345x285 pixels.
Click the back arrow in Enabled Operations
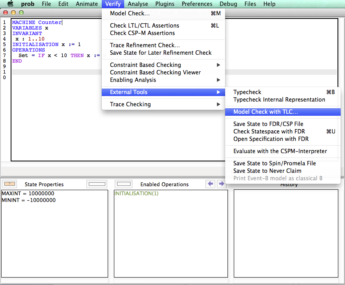[211, 184]
